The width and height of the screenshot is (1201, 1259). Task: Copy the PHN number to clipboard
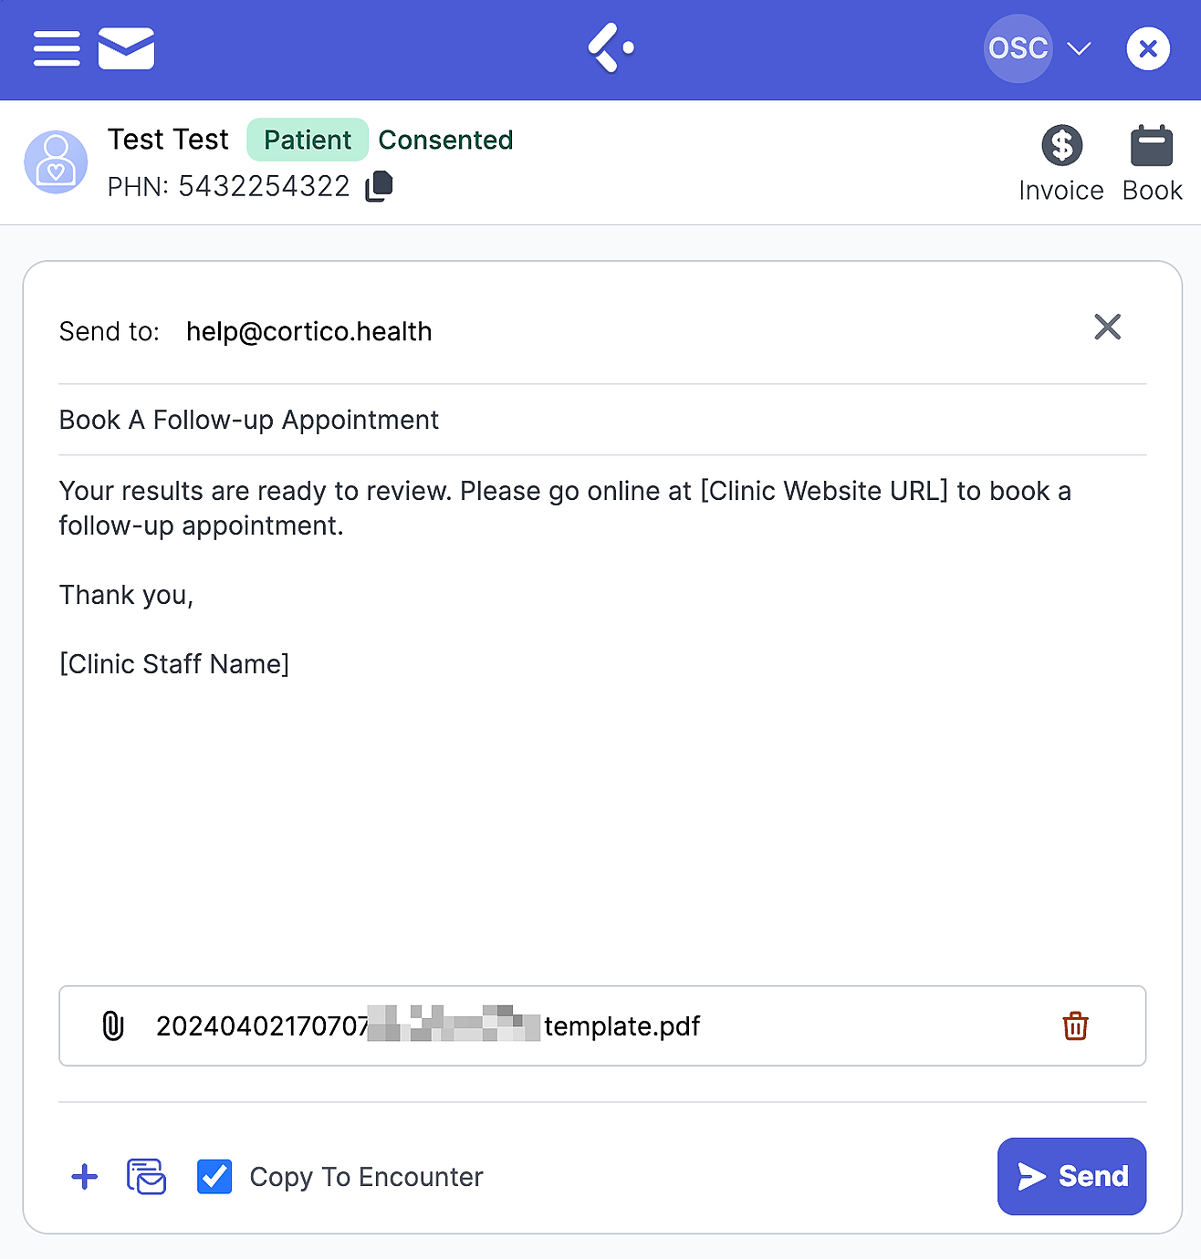pos(379,186)
